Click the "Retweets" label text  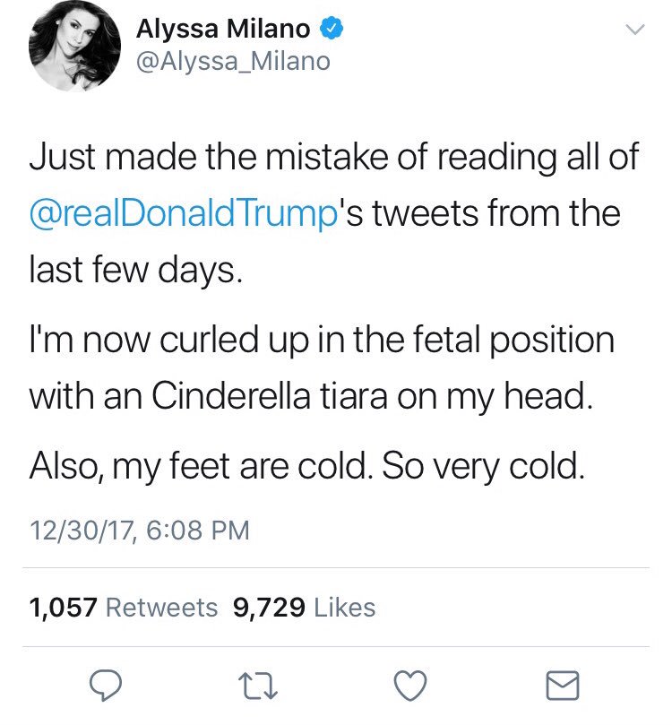[162, 607]
